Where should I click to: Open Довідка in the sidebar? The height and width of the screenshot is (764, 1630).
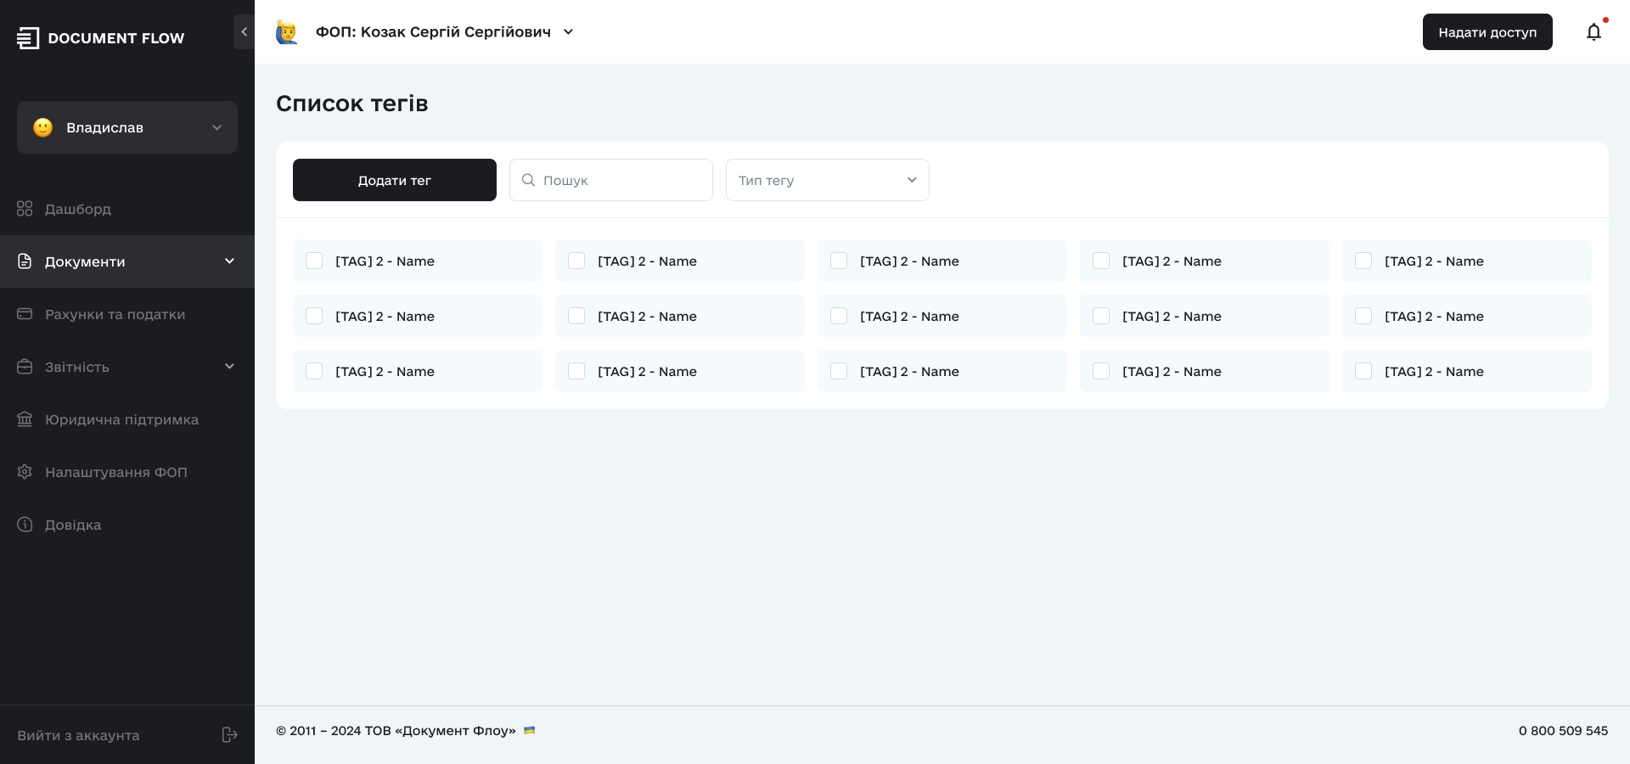pos(127,525)
